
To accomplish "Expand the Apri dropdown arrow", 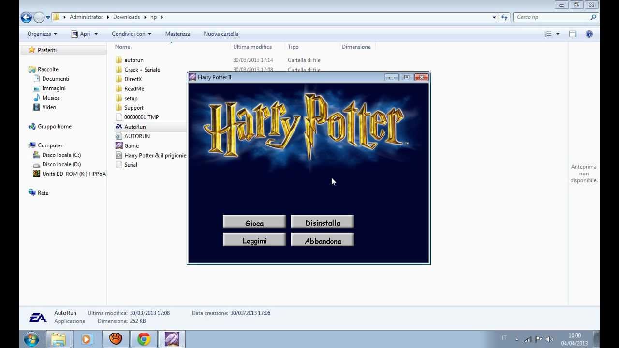I will (x=96, y=34).
